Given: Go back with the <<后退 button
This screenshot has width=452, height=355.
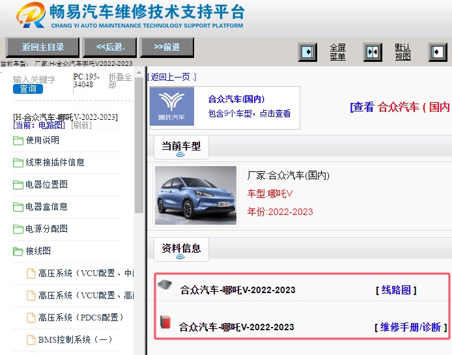Looking at the screenshot, I should [x=110, y=47].
